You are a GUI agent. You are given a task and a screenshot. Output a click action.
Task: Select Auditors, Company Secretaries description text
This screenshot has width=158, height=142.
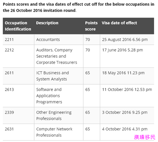tap(57, 56)
